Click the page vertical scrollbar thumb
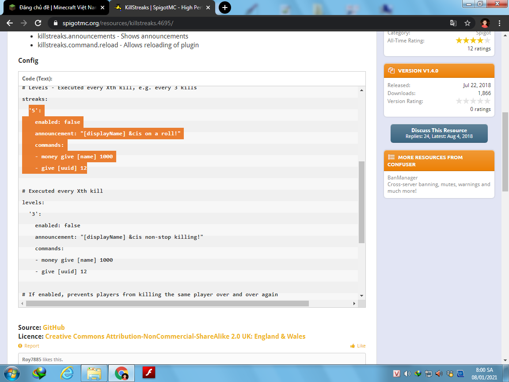This screenshot has height=382, width=509. pyautogui.click(x=505, y=152)
